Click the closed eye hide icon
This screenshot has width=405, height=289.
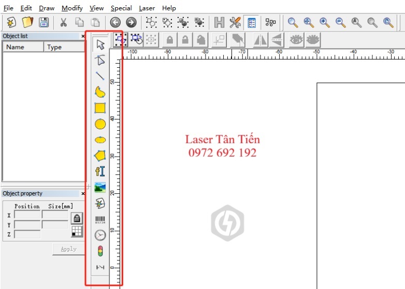click(x=312, y=40)
